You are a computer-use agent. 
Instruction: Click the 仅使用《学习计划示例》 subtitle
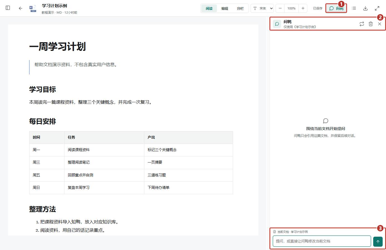[300, 27]
